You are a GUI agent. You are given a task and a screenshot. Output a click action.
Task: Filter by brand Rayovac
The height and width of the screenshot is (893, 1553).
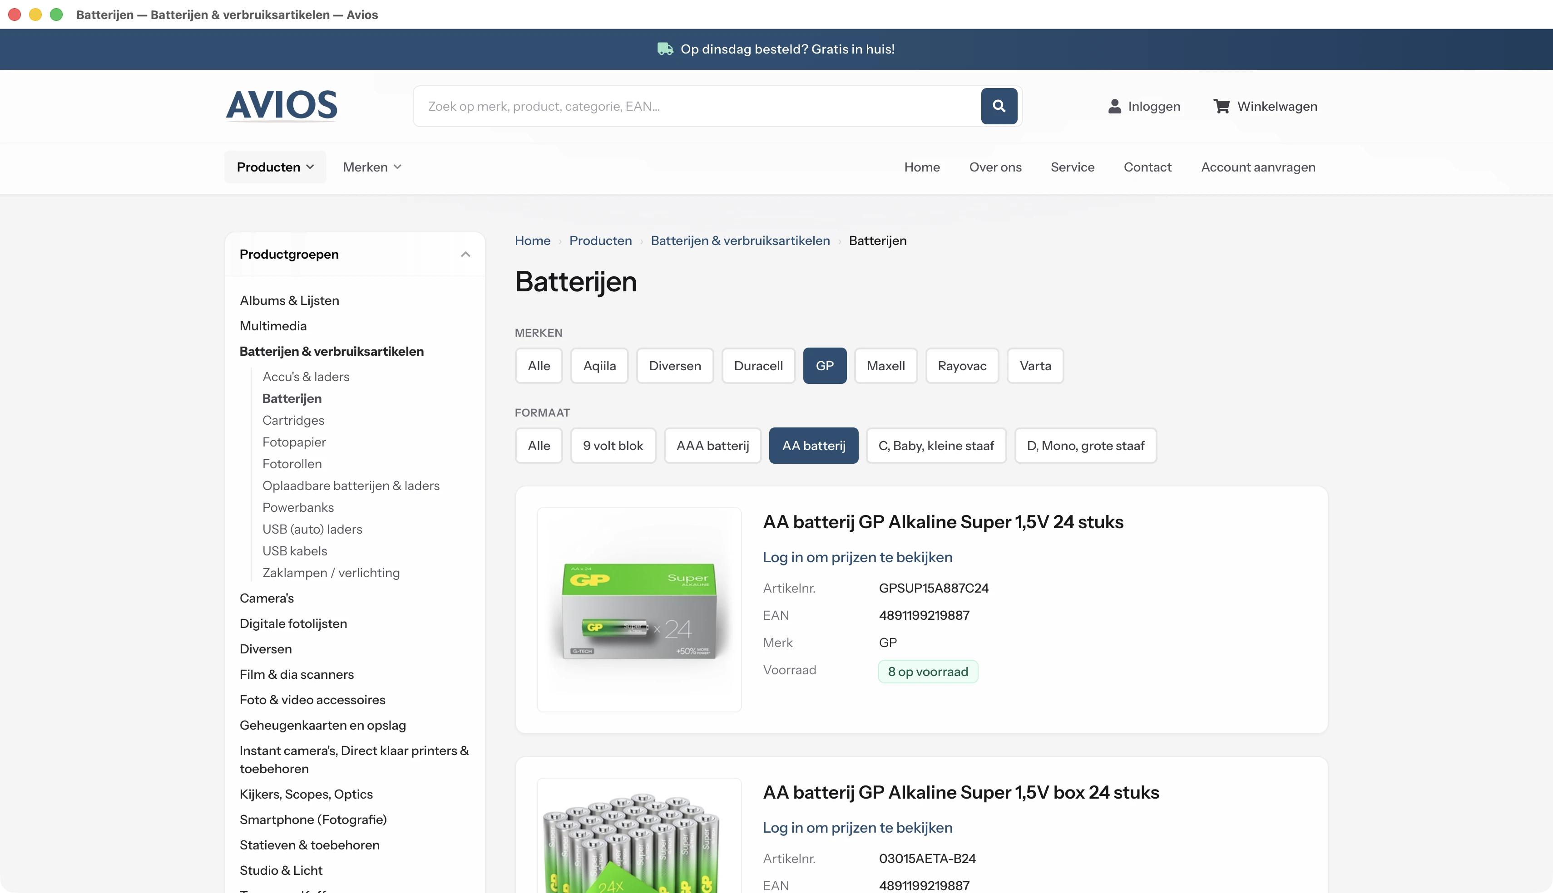point(962,366)
